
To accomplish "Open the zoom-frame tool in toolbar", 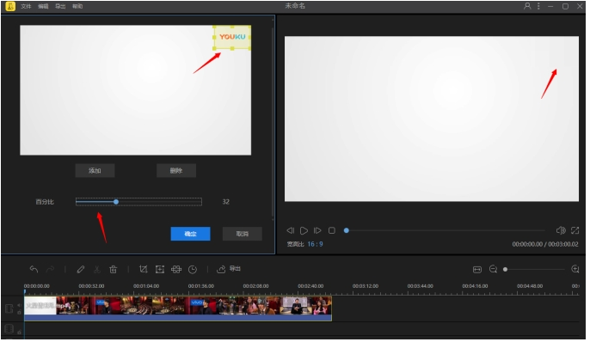I will [x=160, y=271].
